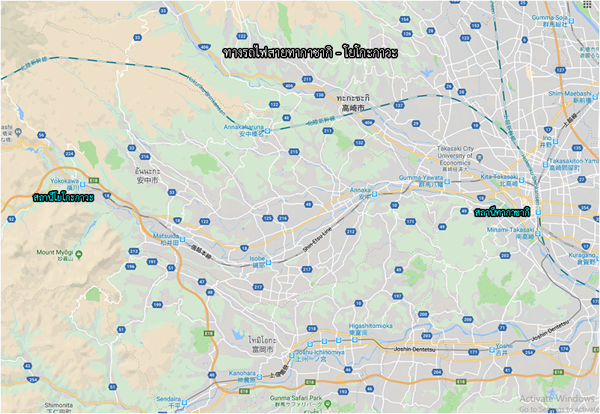Click the Ino station icon
The image size is (600, 414).
[555, 141]
